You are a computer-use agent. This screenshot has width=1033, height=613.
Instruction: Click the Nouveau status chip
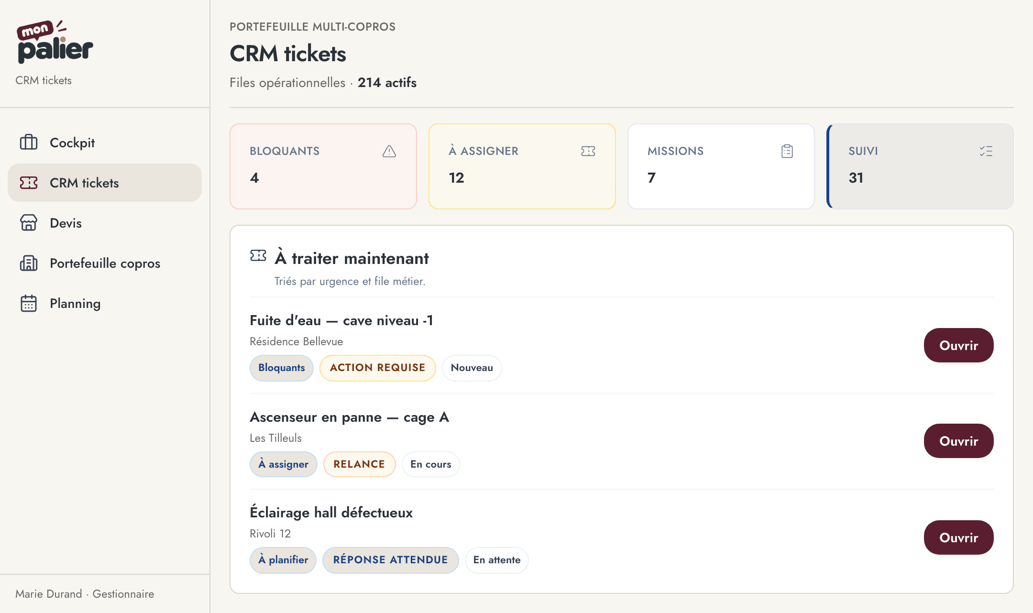pos(472,368)
